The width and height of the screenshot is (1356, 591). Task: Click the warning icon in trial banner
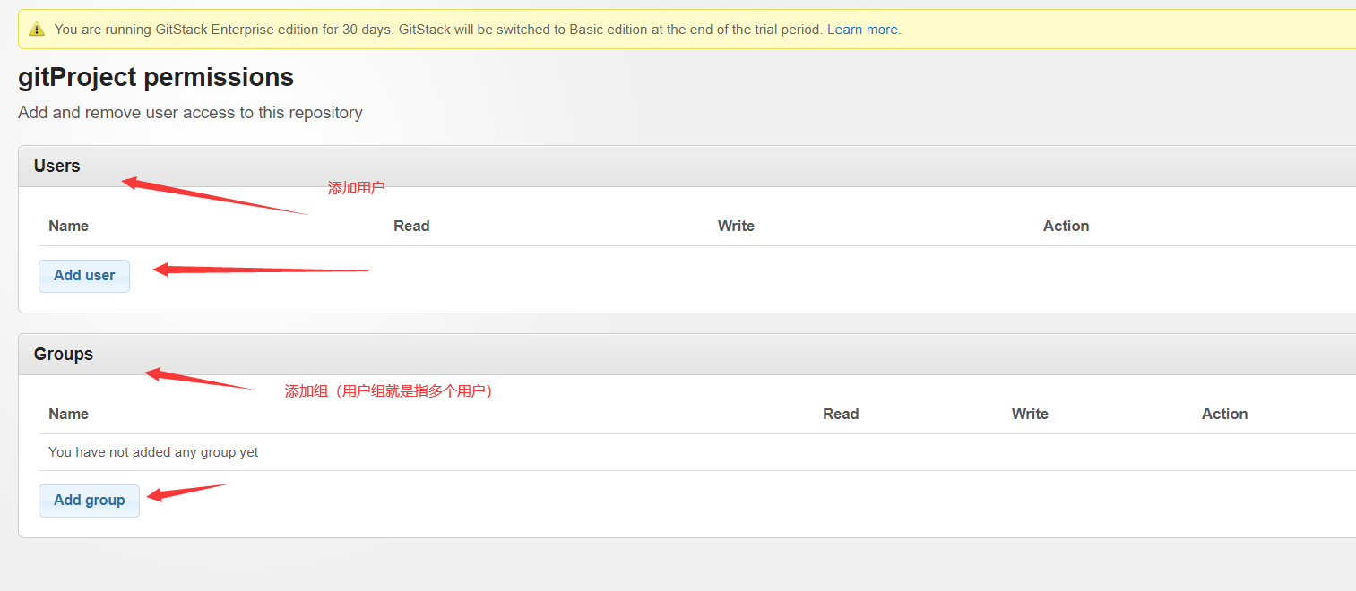pos(37,30)
